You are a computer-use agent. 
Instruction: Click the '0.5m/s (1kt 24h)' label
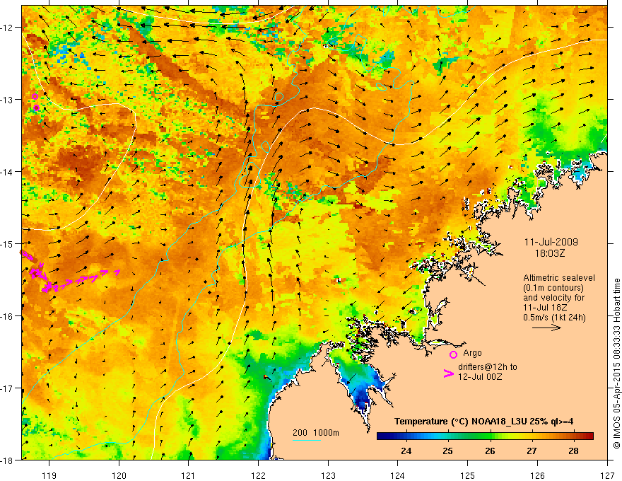[554, 318]
